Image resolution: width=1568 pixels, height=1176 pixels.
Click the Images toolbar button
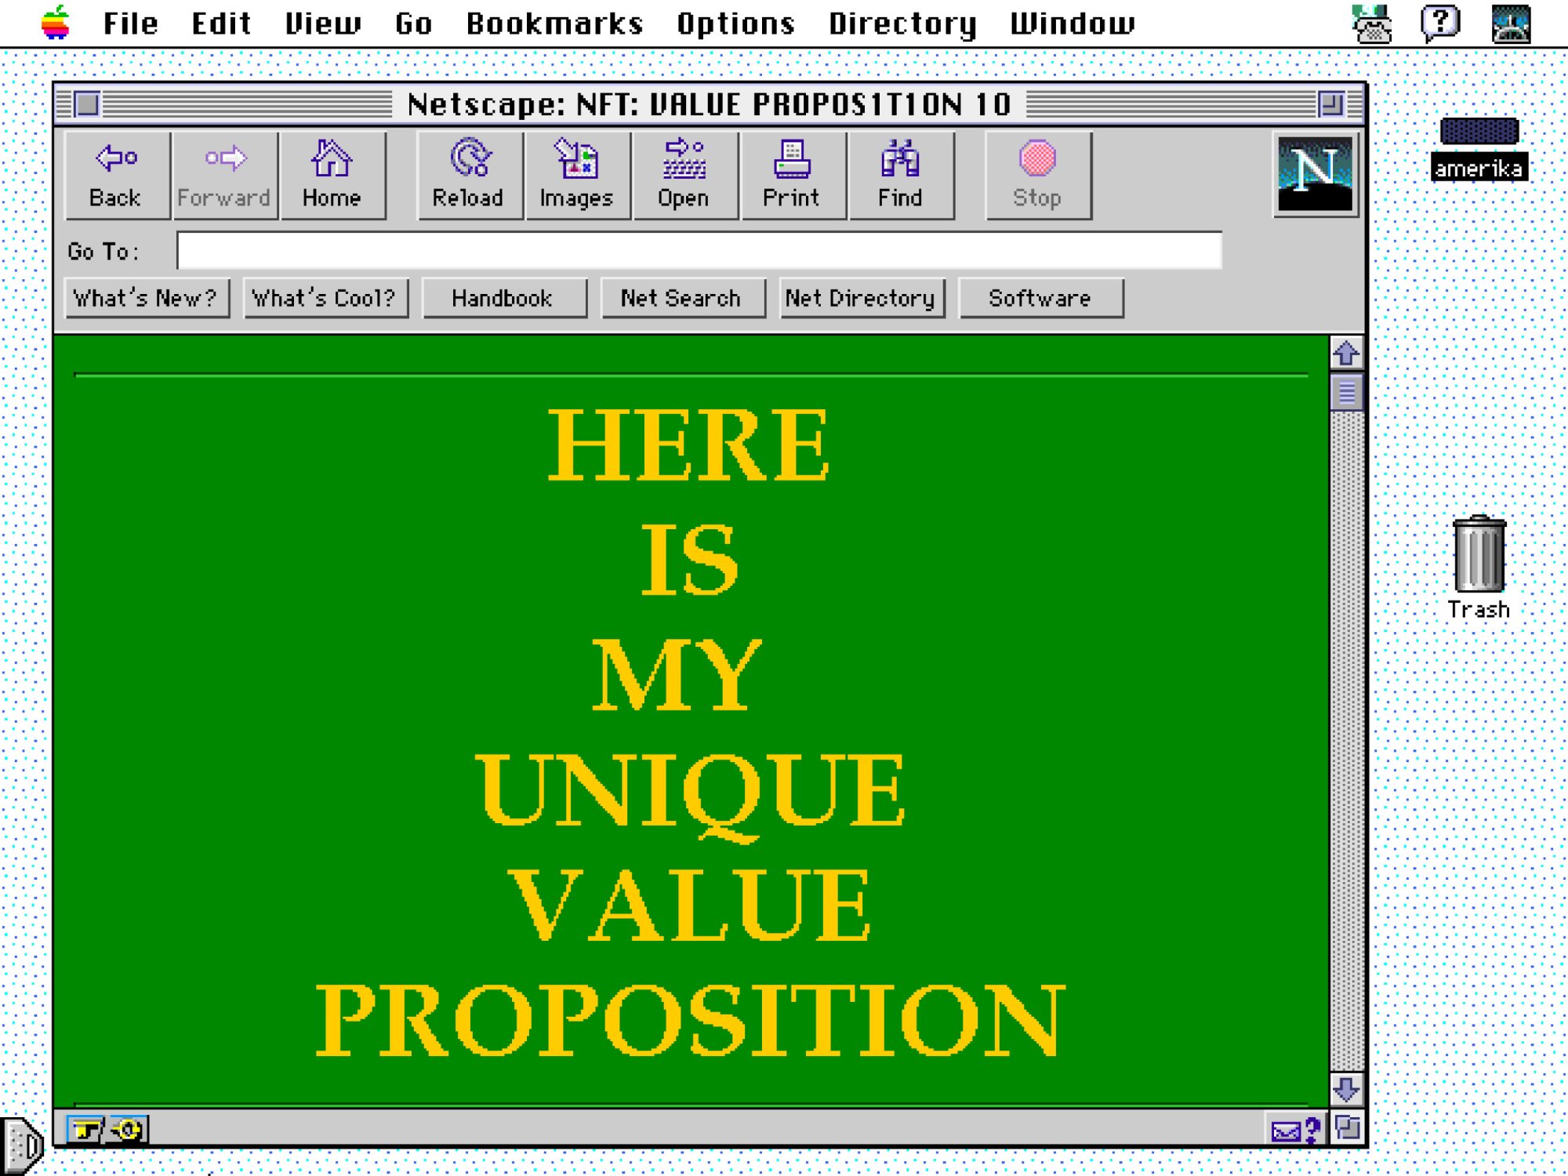tap(577, 176)
